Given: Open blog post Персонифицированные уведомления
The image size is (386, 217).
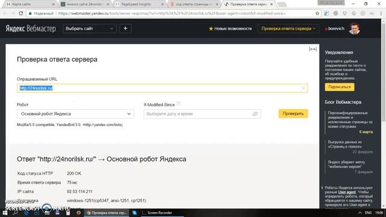Looking at the screenshot, I should [x=350, y=119].
